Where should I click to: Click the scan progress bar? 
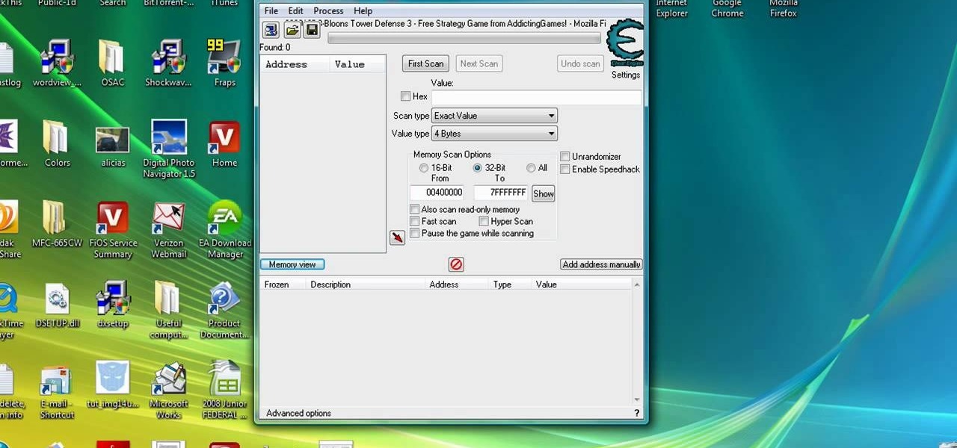point(464,37)
